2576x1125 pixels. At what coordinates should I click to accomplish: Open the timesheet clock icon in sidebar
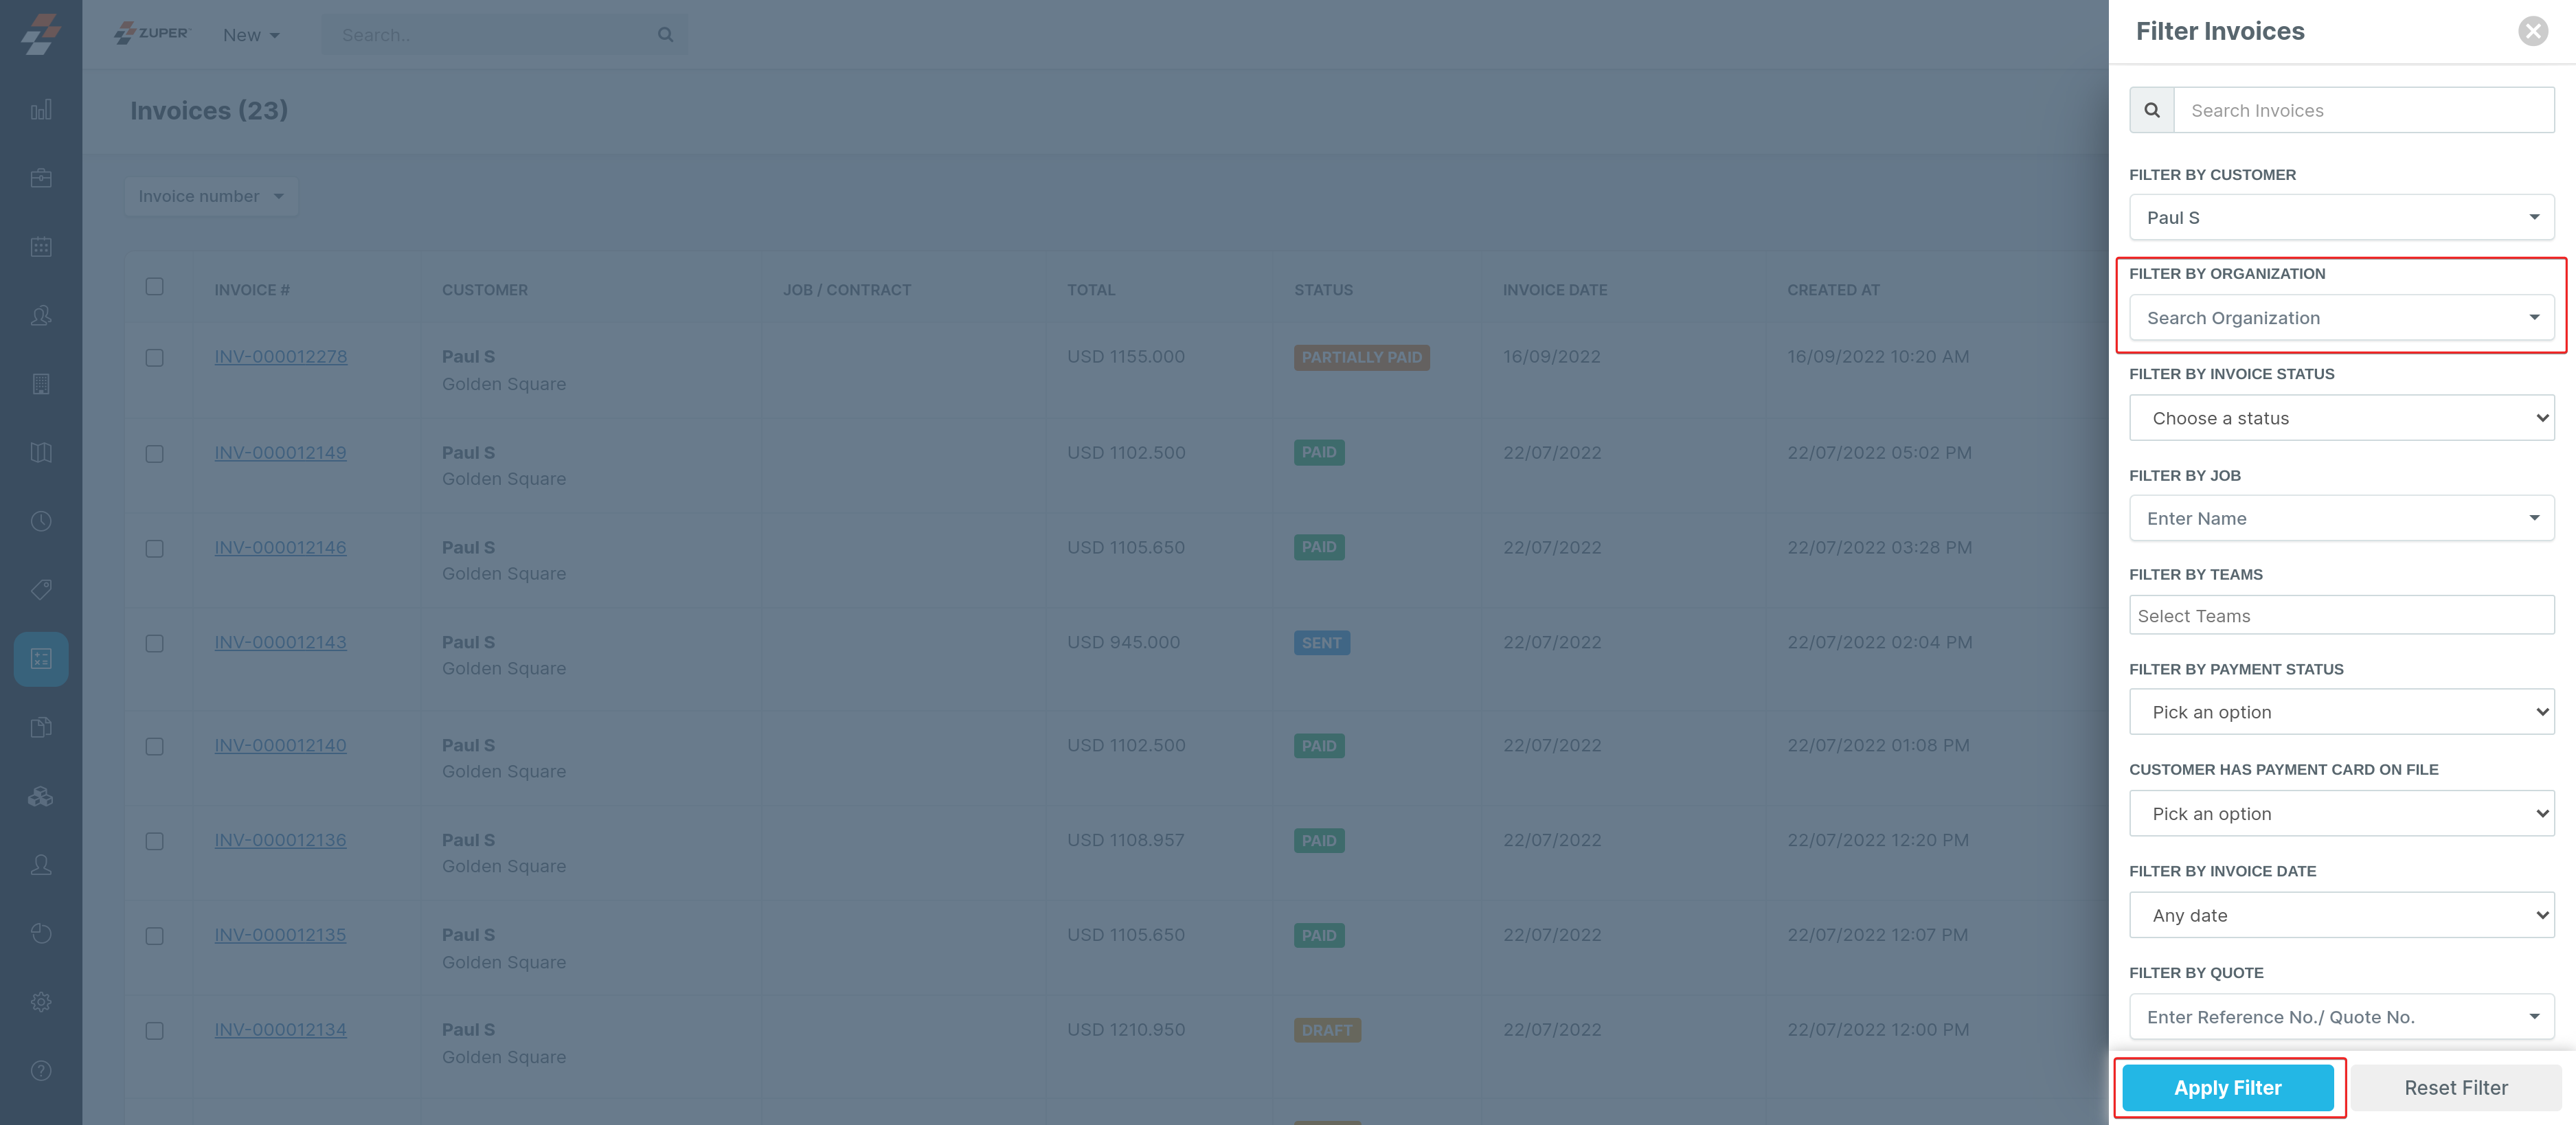pos(41,521)
